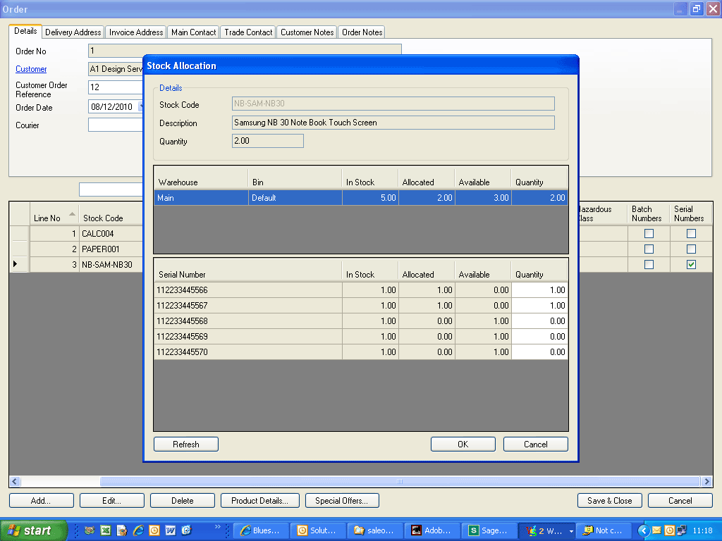Open the first quick launch icon beside Excel
The image size is (722, 541).
click(90, 530)
